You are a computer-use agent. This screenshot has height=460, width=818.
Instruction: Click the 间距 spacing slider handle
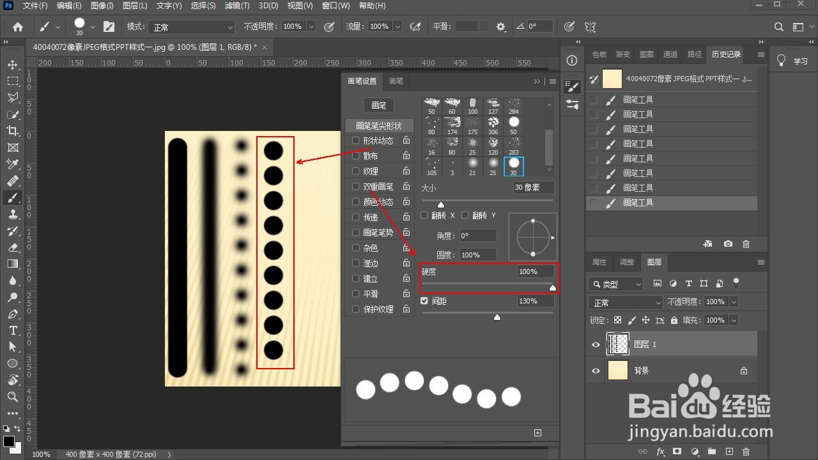(x=497, y=317)
